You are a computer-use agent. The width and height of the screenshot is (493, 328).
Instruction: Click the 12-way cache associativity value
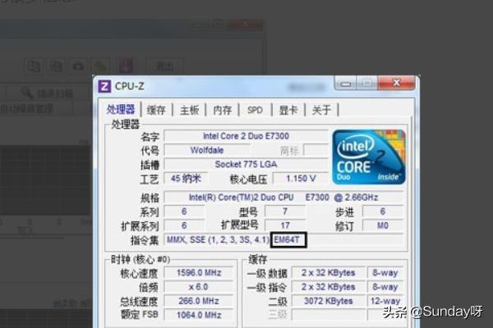pyautogui.click(x=385, y=301)
